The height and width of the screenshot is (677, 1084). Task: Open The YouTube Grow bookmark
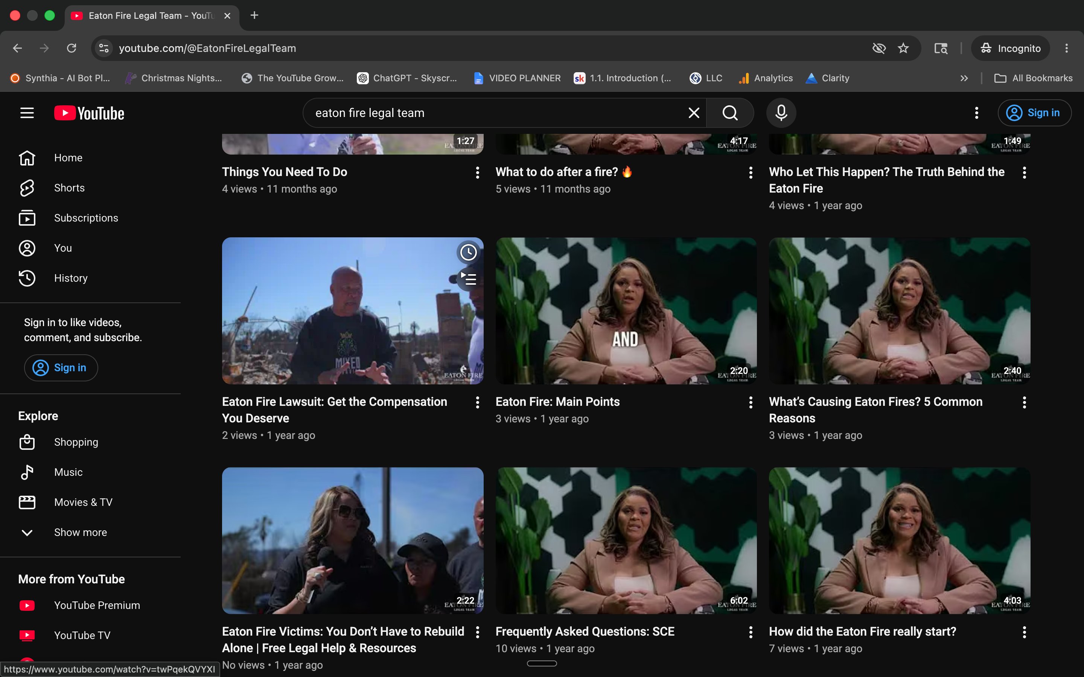292,78
